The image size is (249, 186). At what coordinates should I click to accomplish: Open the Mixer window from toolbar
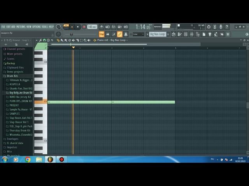[x=192, y=34]
